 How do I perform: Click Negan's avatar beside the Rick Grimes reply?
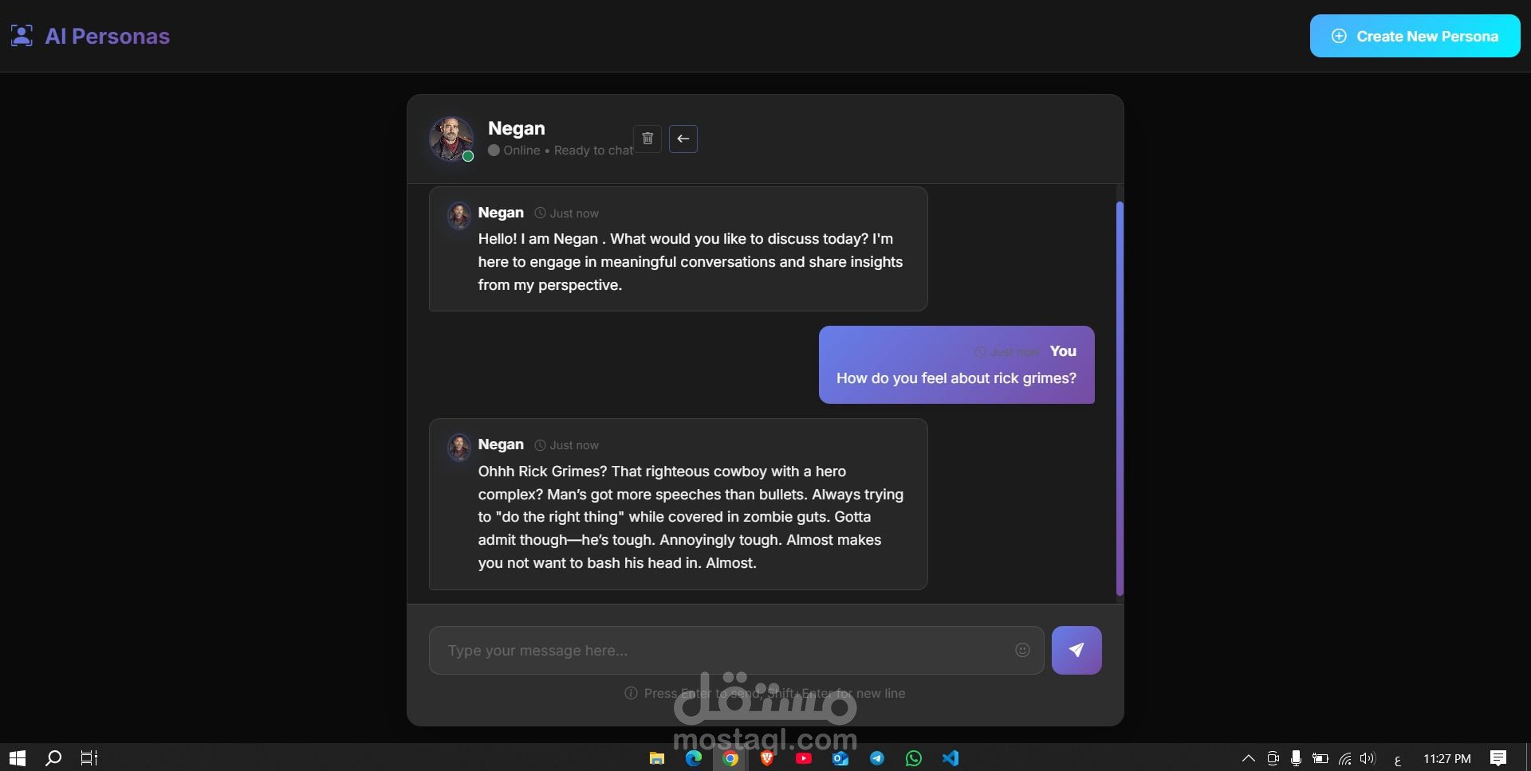pyautogui.click(x=459, y=448)
